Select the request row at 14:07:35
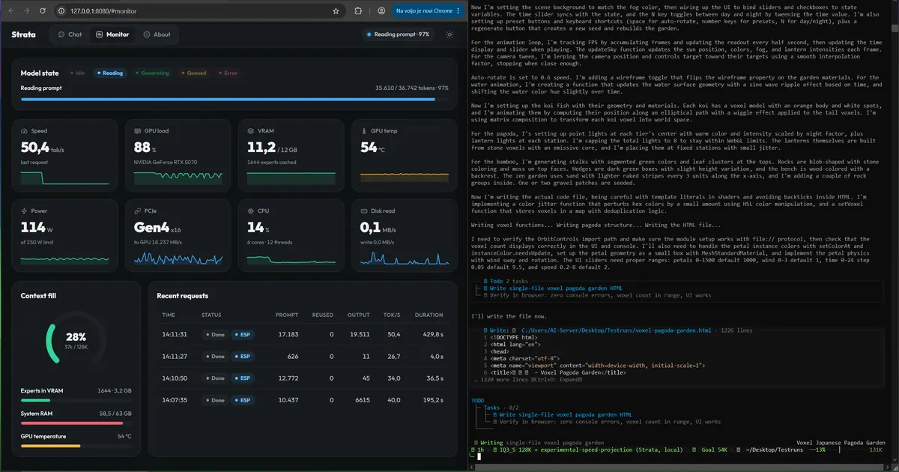899x472 pixels. 303,400
